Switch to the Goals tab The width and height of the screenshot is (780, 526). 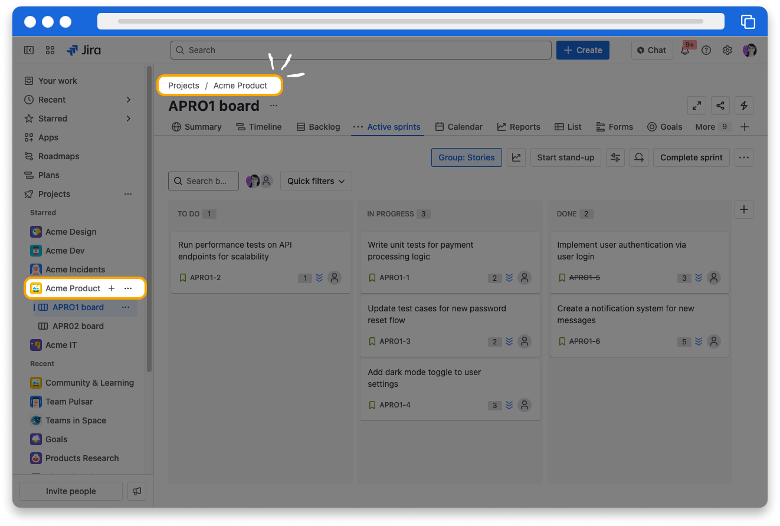tap(665, 127)
